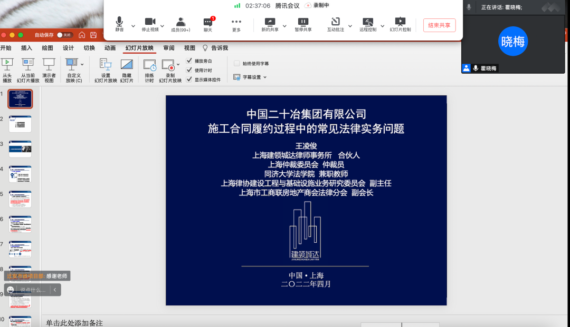Expand the Custom Show dropdown arrow

tap(82, 65)
